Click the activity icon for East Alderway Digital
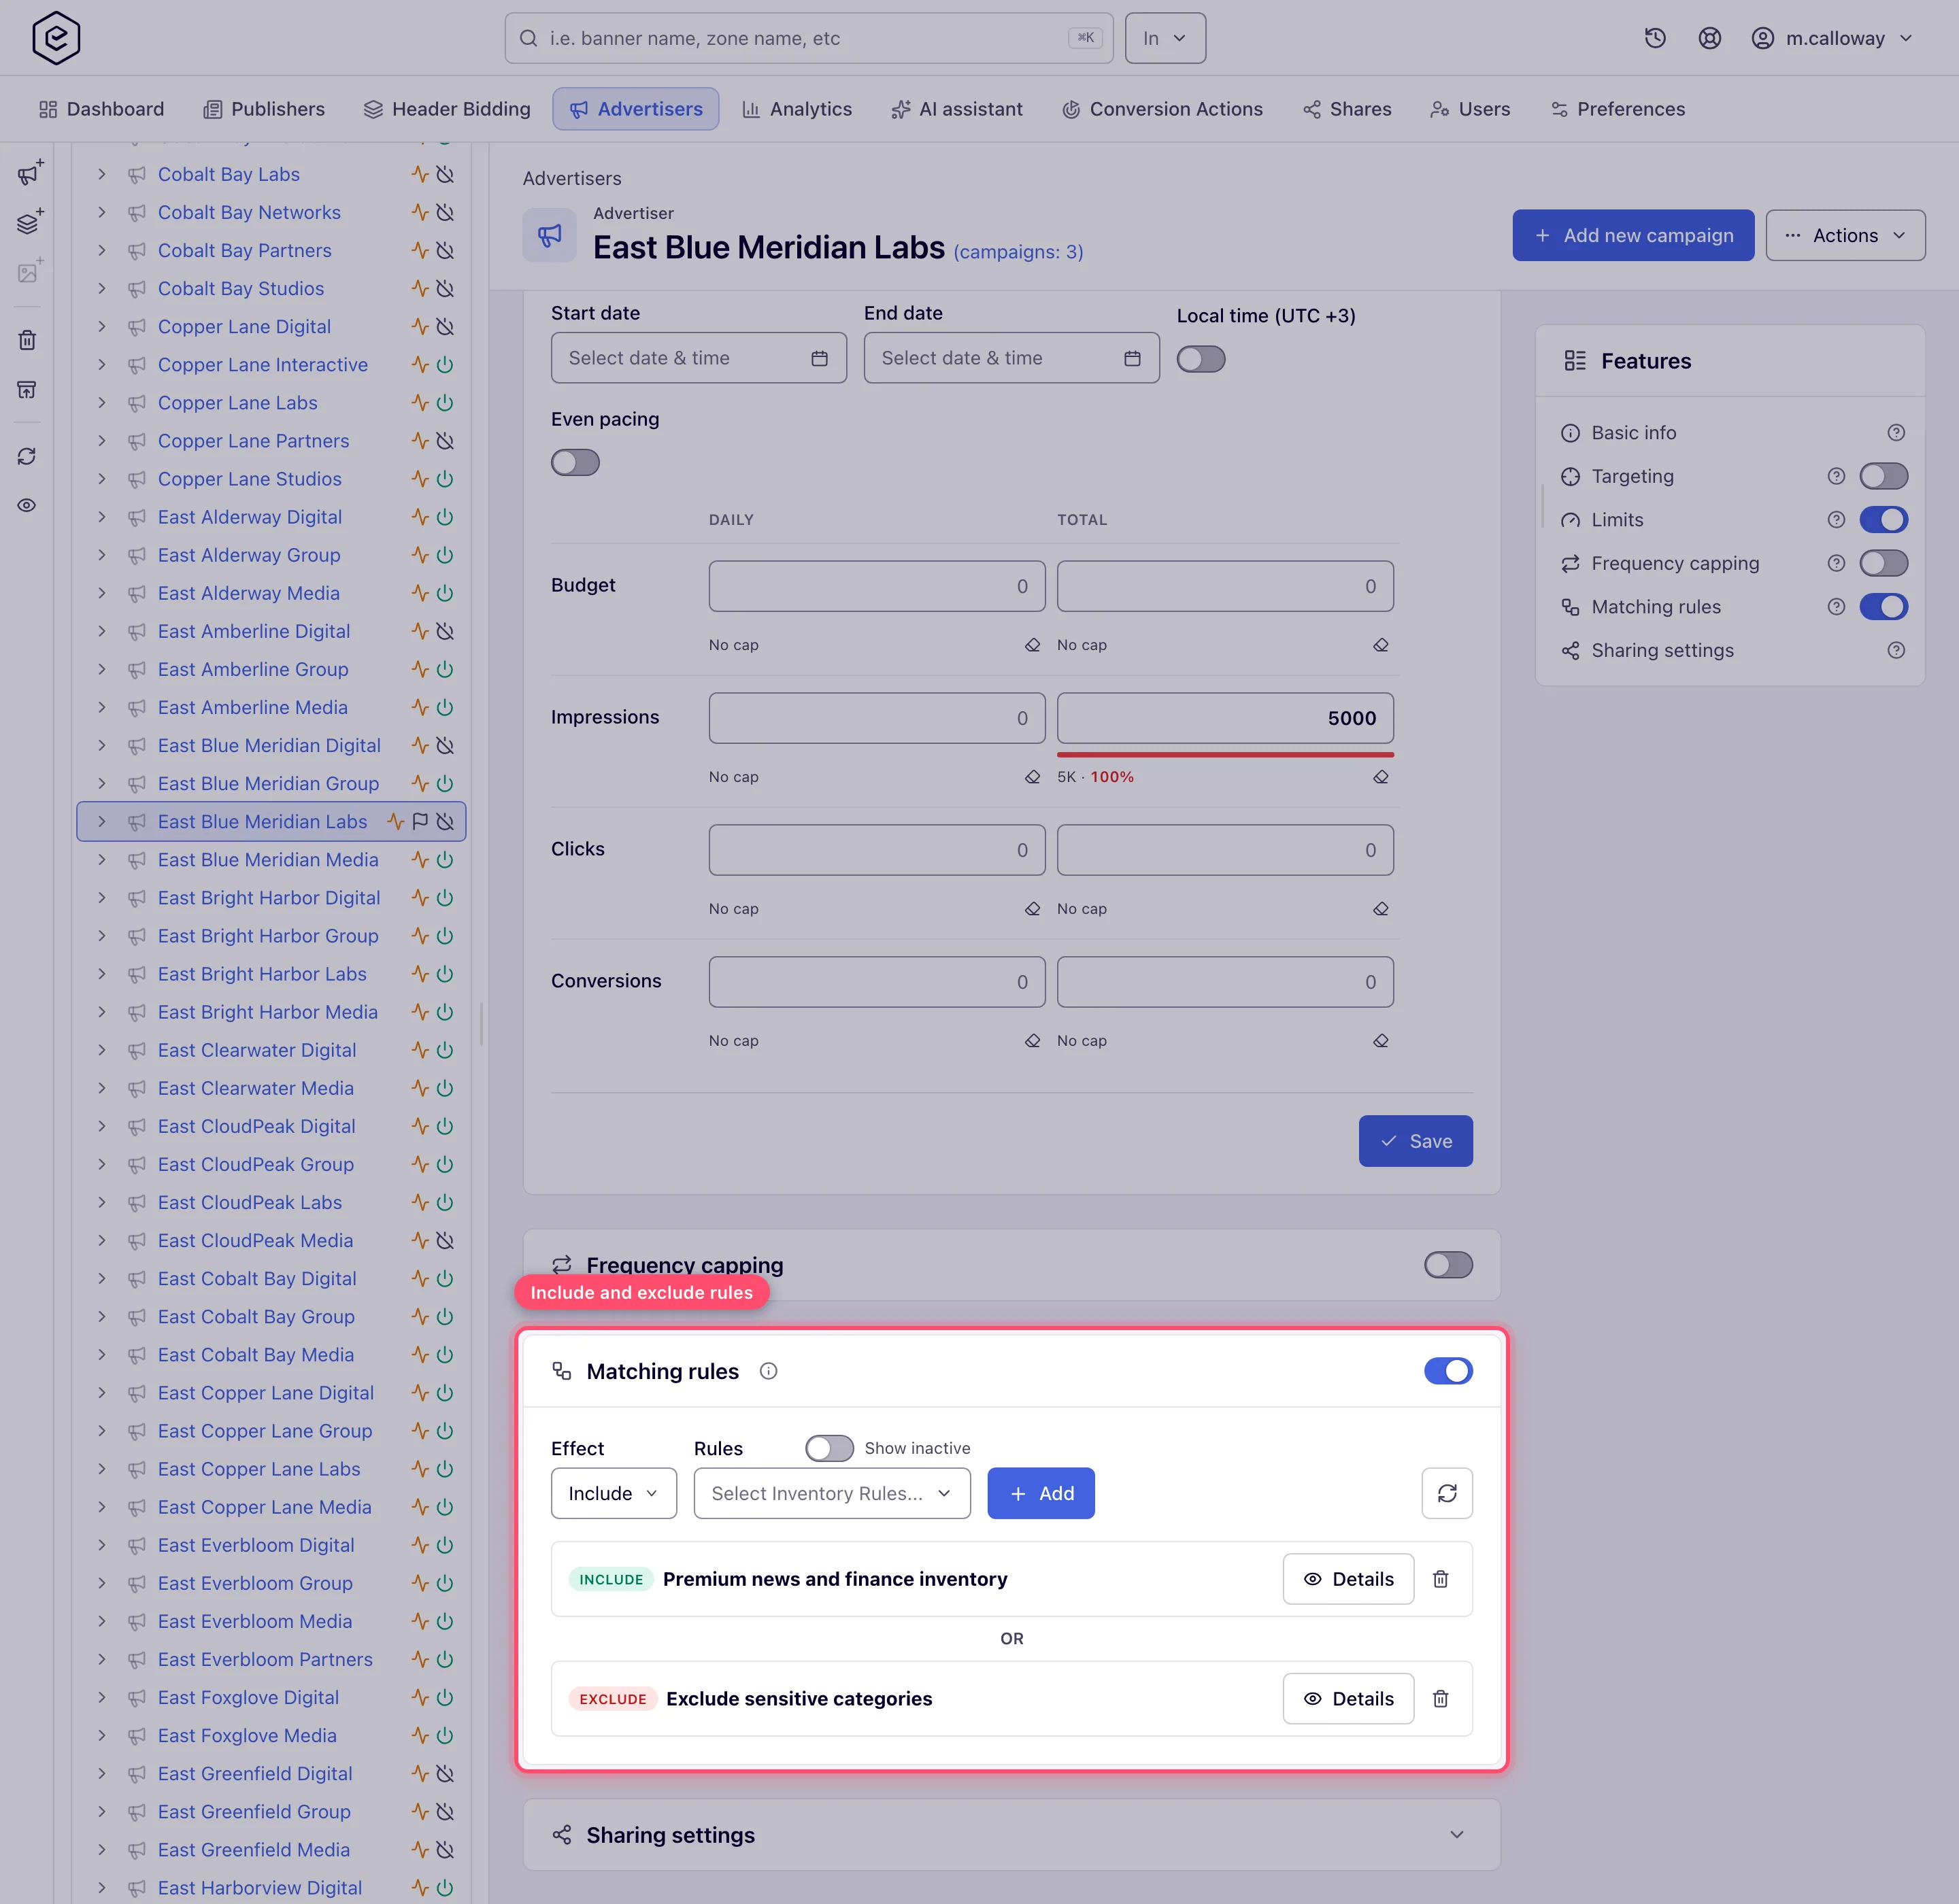1959x1904 pixels. coord(420,517)
